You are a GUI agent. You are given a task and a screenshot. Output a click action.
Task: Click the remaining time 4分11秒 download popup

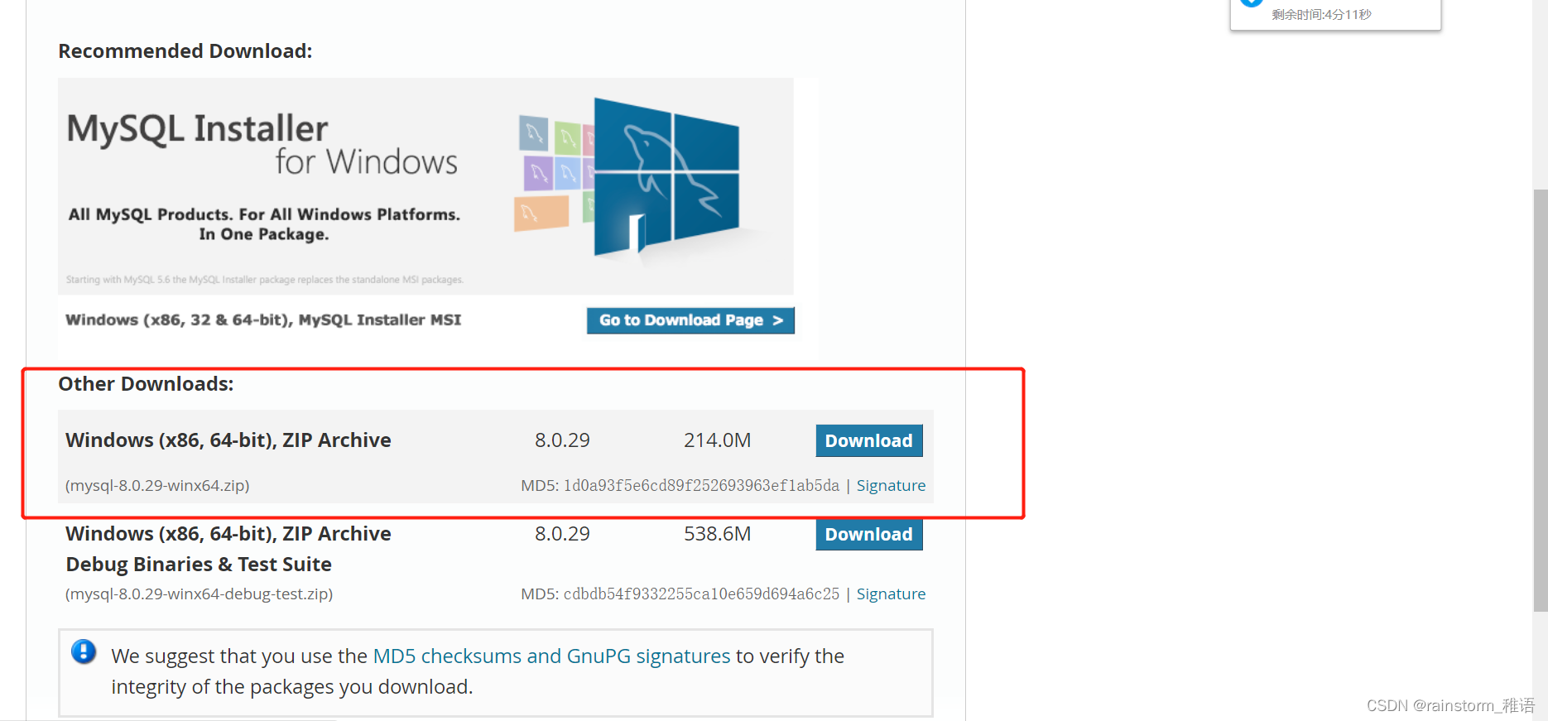click(x=1335, y=14)
